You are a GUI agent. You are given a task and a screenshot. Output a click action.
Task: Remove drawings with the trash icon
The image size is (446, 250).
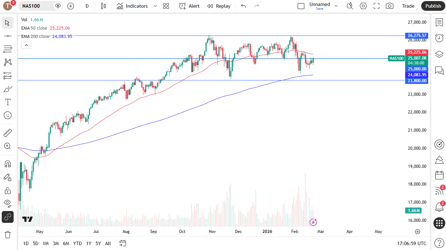point(8,234)
